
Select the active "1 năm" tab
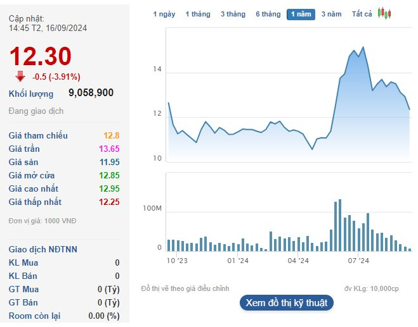tap(300, 14)
